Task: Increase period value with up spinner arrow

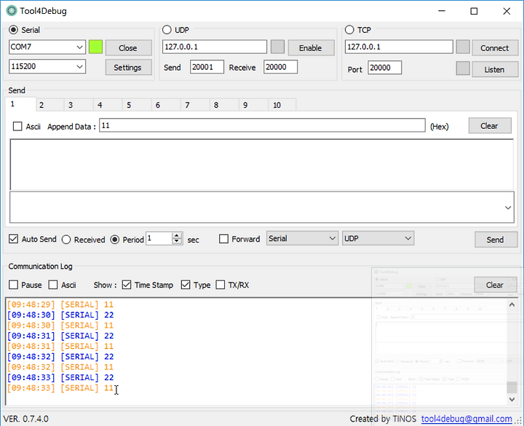Action: coord(177,236)
